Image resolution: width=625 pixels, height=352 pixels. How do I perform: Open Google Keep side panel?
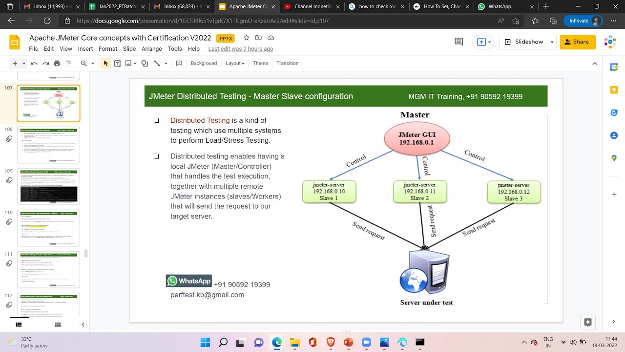click(614, 89)
